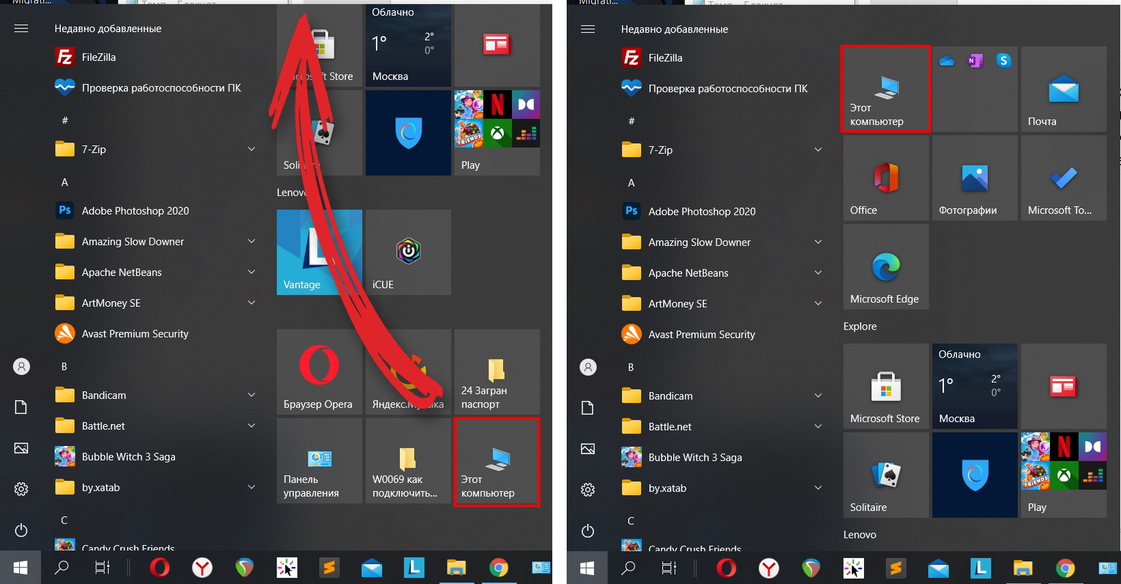The image size is (1121, 584).
Task: Open the Play folder tile in the right Start menu
Action: tap(1064, 475)
